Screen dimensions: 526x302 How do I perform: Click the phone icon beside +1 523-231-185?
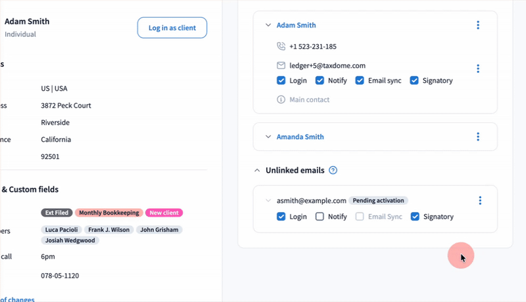pos(281,47)
